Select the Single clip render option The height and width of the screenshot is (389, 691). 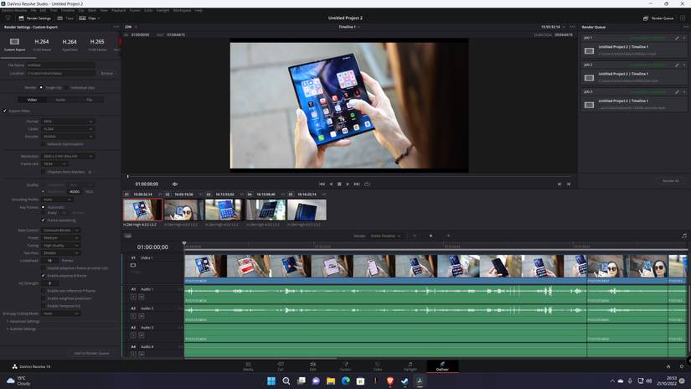(x=41, y=87)
